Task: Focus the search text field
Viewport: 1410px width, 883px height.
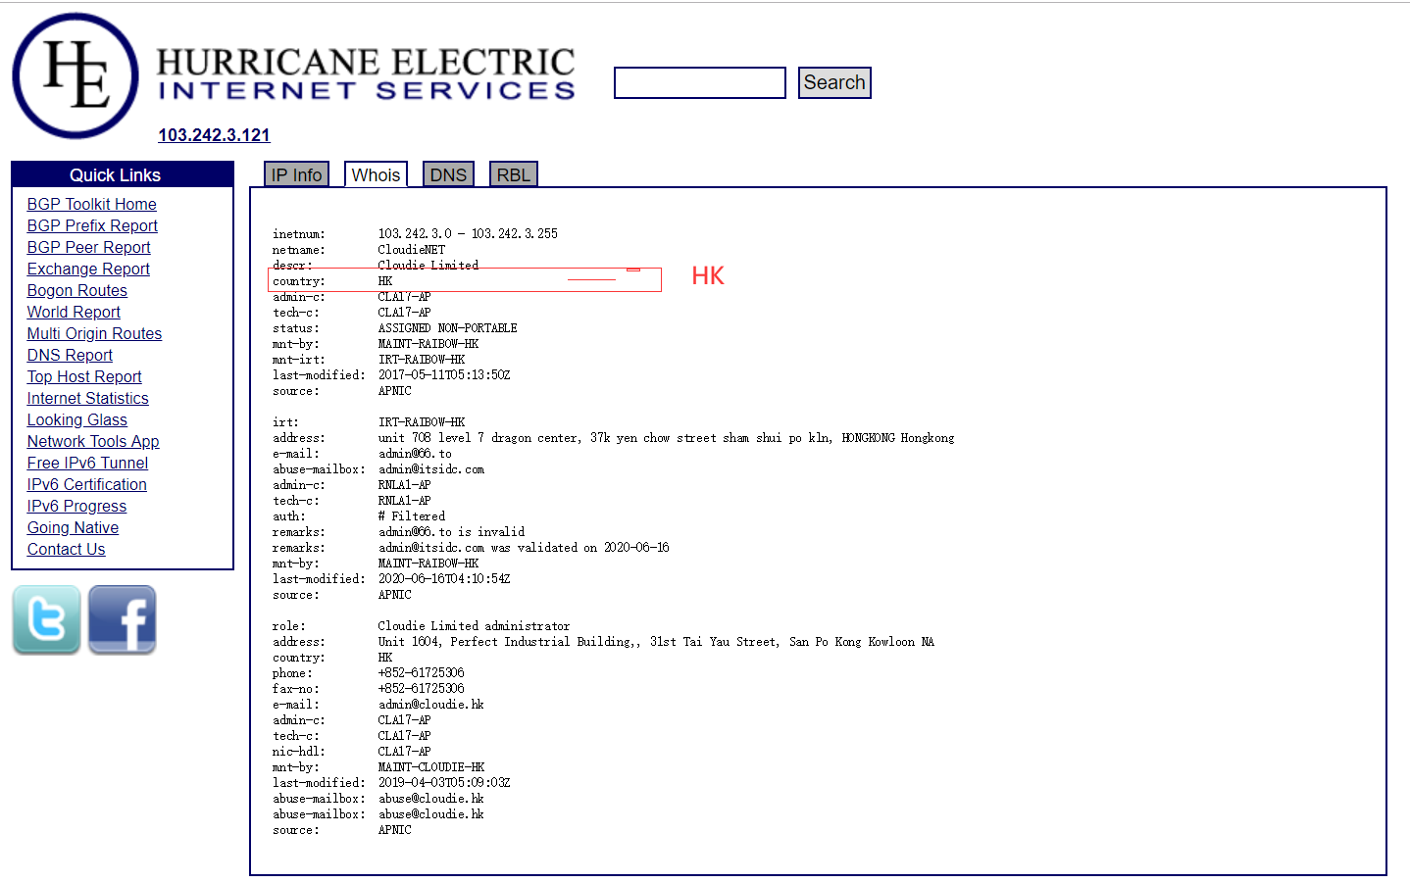Action: coord(699,83)
